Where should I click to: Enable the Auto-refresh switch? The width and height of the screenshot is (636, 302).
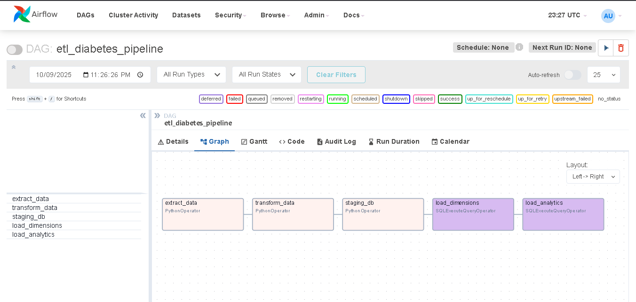572,75
